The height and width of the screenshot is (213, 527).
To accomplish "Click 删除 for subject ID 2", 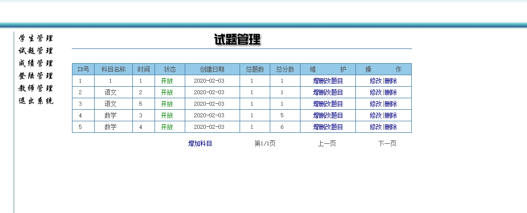I will 391,92.
